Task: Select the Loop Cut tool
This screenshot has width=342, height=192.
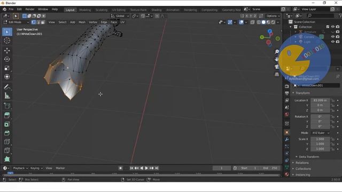Action: click(x=7, y=141)
